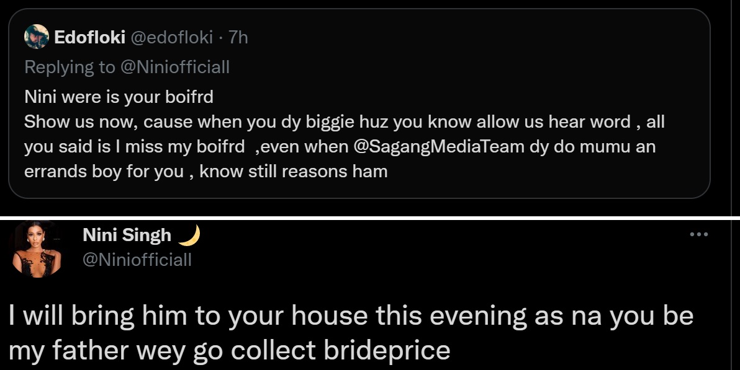This screenshot has height=370, width=740.
Task: Click the Edofloki display name
Action: 90,38
